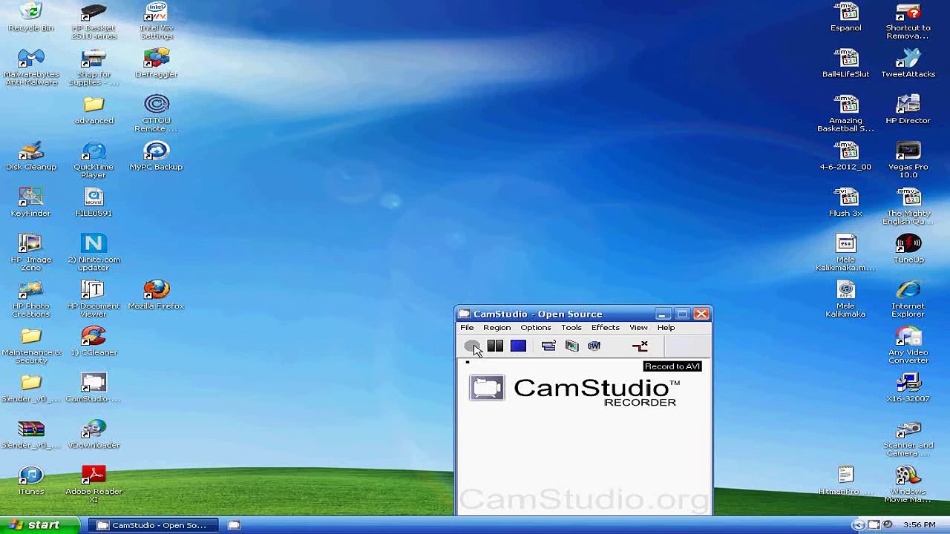Open the Options menu
Image resolution: width=950 pixels, height=534 pixels.
(536, 328)
